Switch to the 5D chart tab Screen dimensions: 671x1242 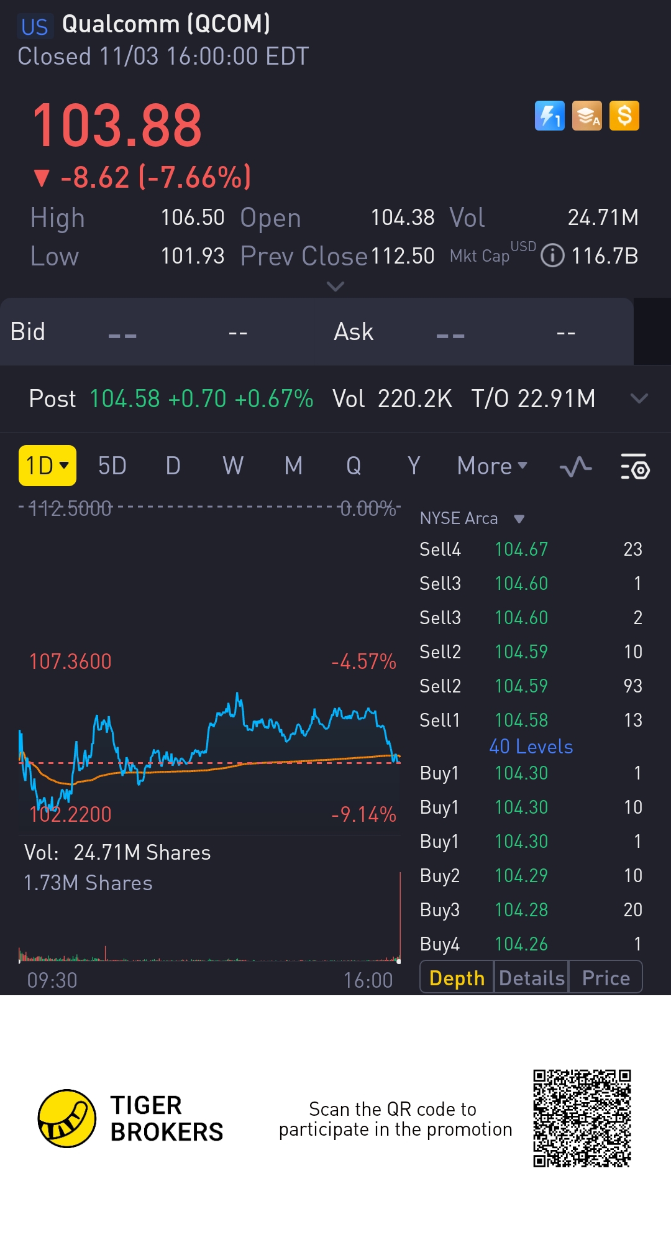[112, 466]
